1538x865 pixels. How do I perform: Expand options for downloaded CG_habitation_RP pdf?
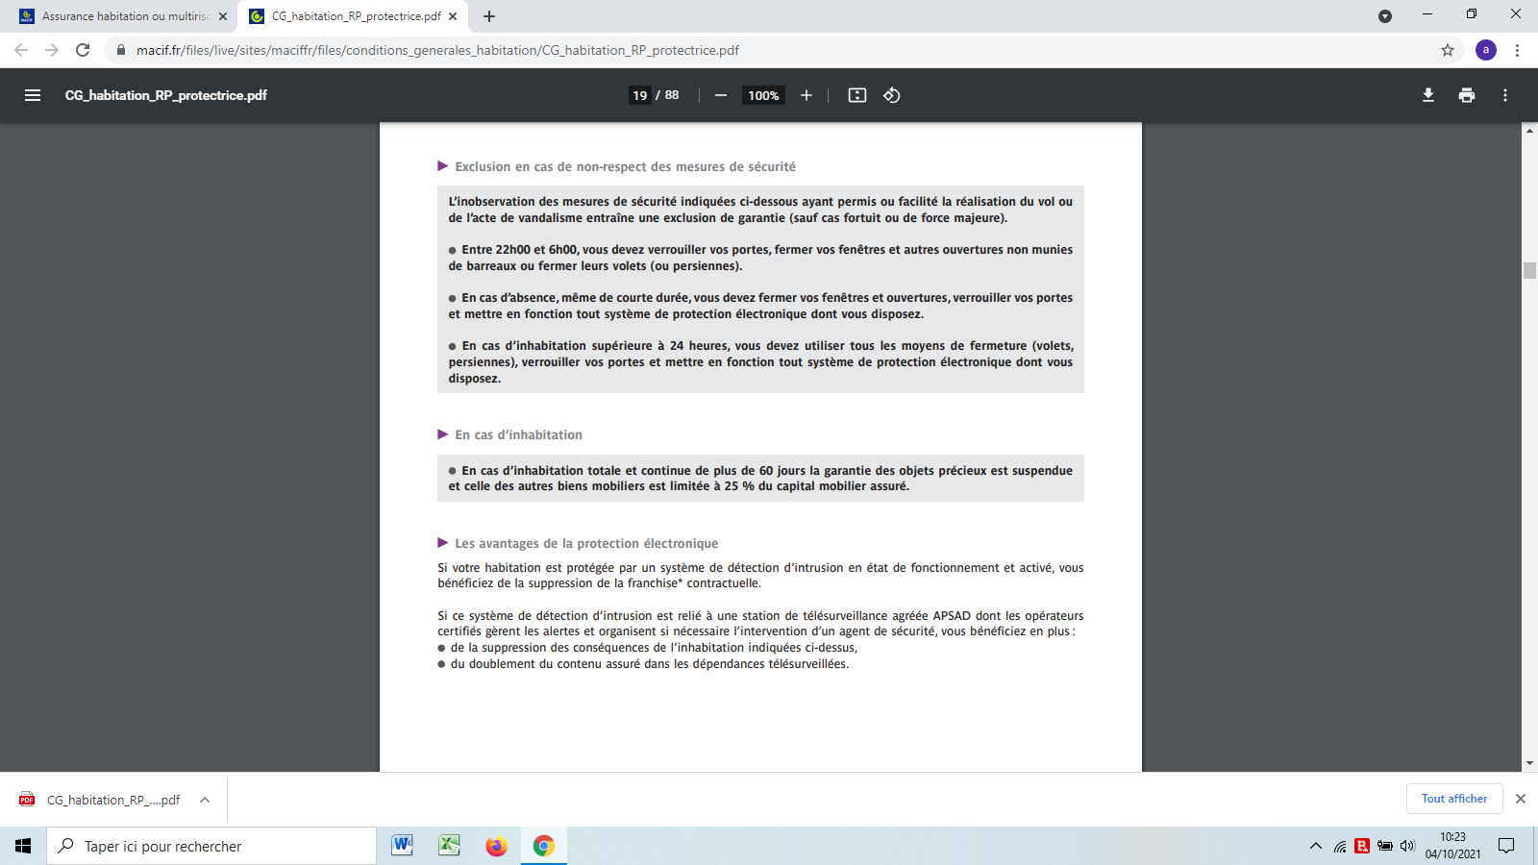click(x=205, y=800)
